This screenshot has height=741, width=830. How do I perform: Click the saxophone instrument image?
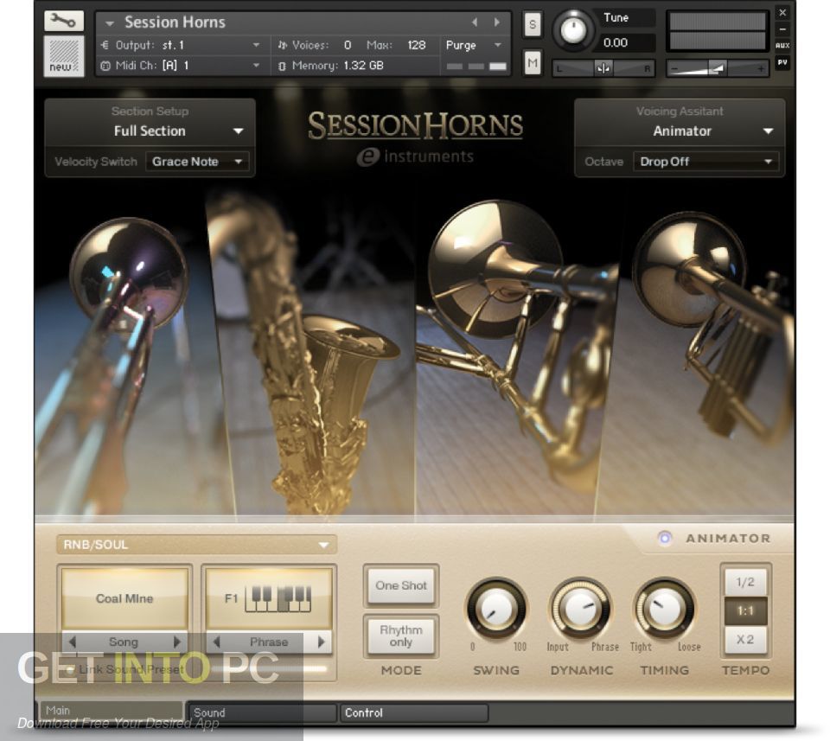(x=312, y=355)
